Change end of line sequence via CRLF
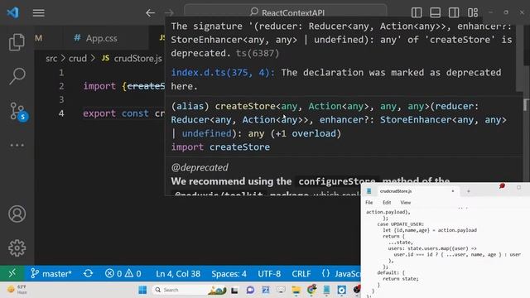530x298 pixels. [301, 273]
